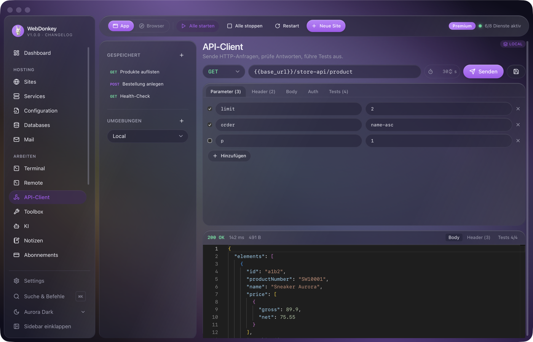533x342 pixels.
Task: Add a new saved request
Action: pyautogui.click(x=182, y=55)
